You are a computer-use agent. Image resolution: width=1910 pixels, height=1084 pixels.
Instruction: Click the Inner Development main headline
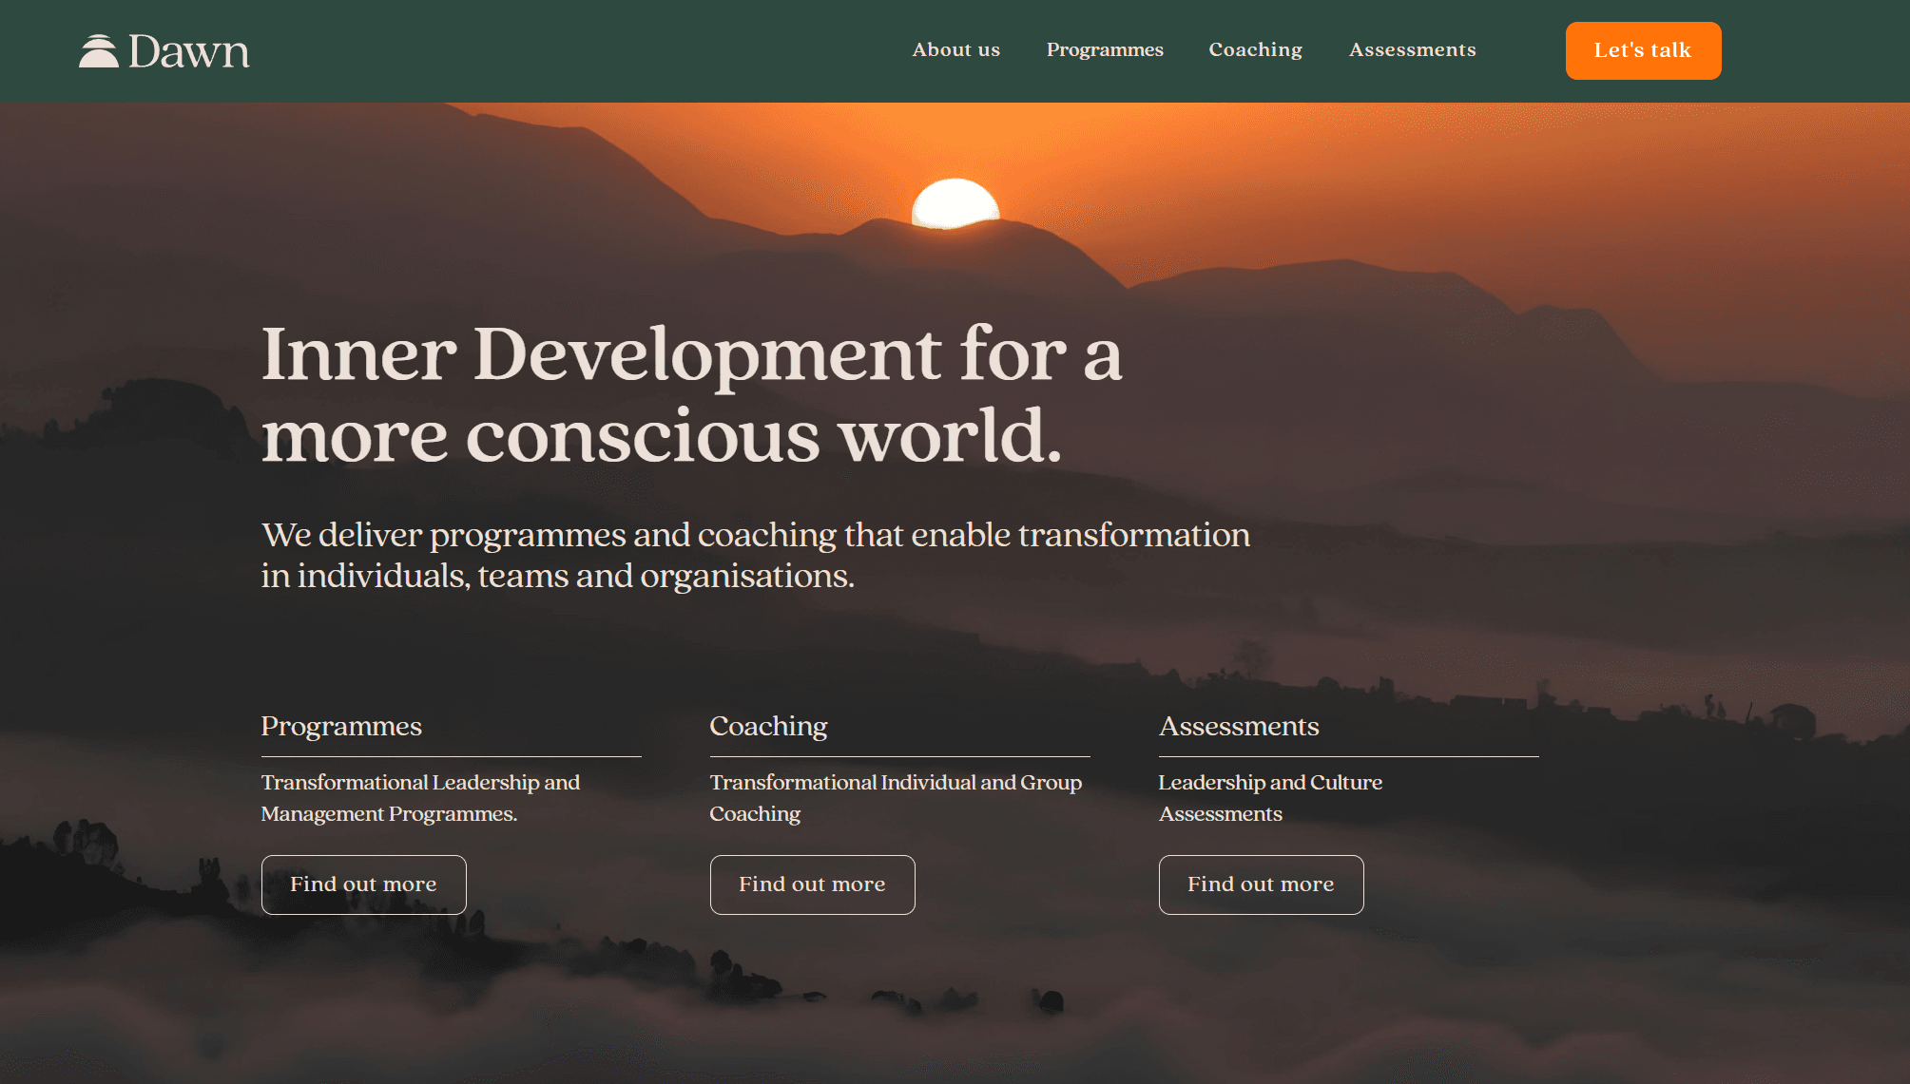pyautogui.click(x=691, y=394)
